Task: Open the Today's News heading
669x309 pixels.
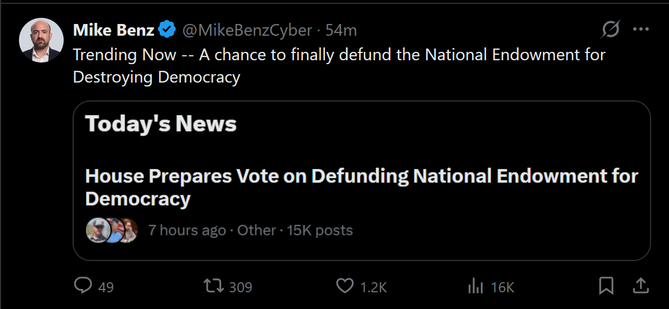Action: pos(161,124)
